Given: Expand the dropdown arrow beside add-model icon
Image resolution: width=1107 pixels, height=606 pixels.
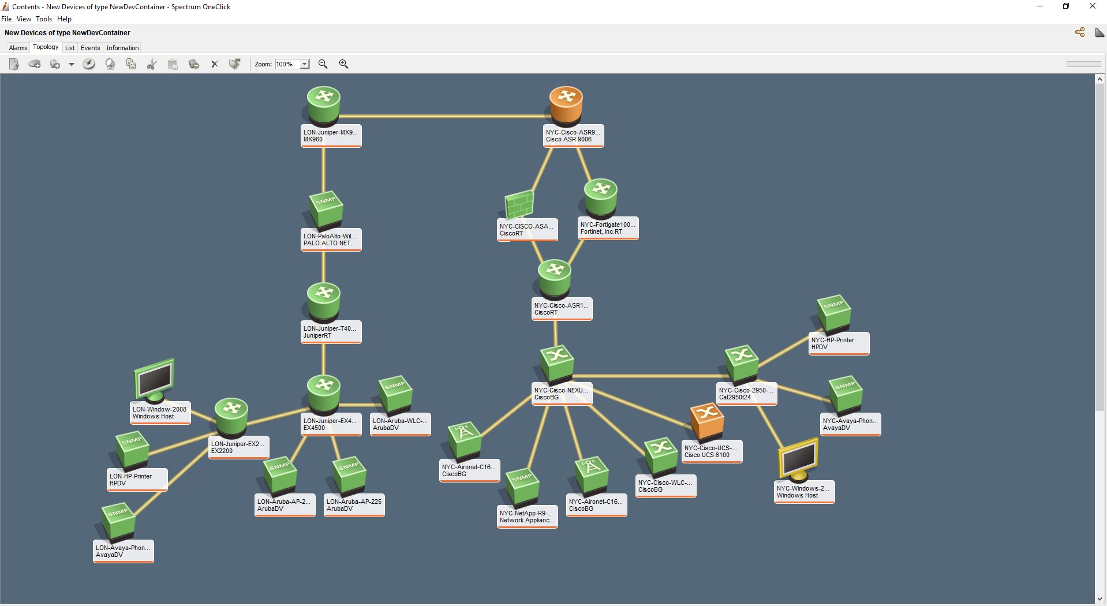Looking at the screenshot, I should click(72, 64).
